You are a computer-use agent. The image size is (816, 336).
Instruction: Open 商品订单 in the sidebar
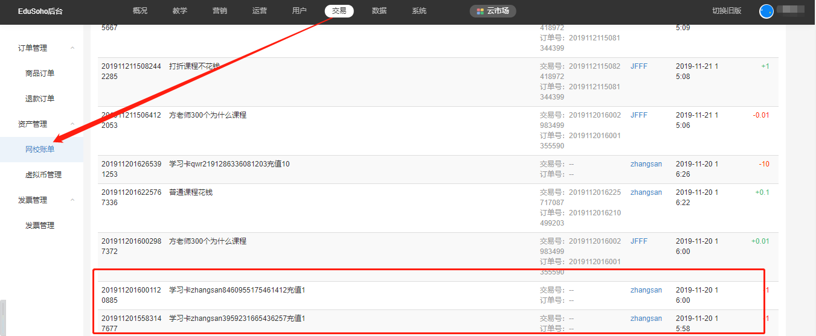(x=40, y=74)
